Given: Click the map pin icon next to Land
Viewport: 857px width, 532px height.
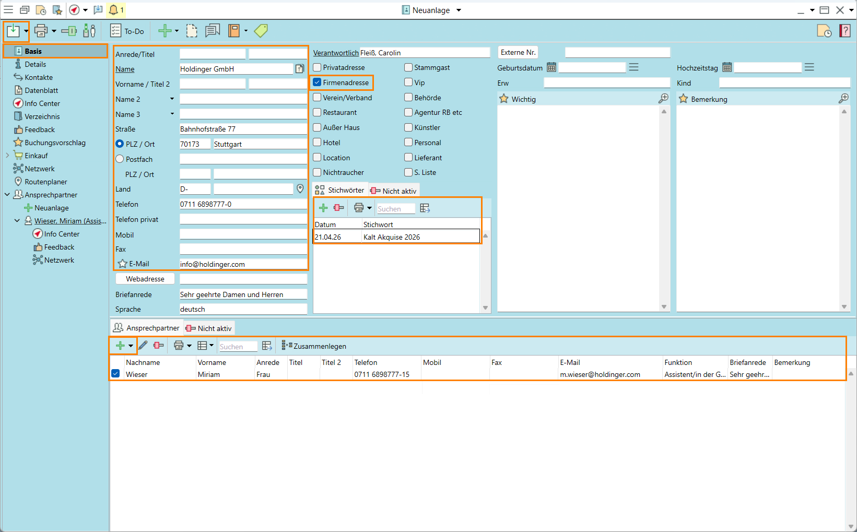Looking at the screenshot, I should click(300, 189).
